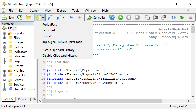Pause the debugging session
Image resolution: width=196 pixels, height=109 pixels.
(x=129, y=17)
